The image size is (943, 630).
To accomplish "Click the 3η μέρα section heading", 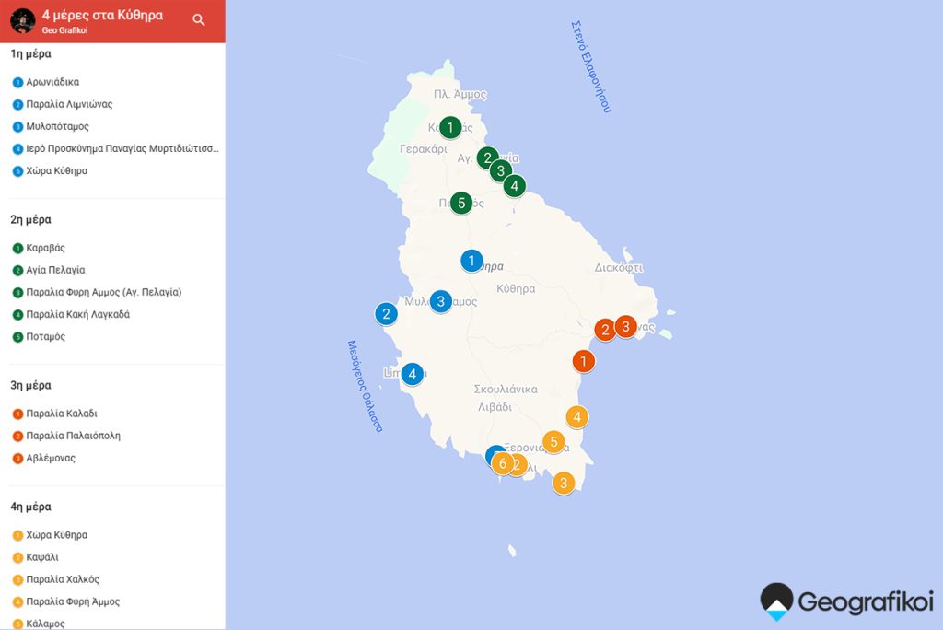I will tap(30, 386).
